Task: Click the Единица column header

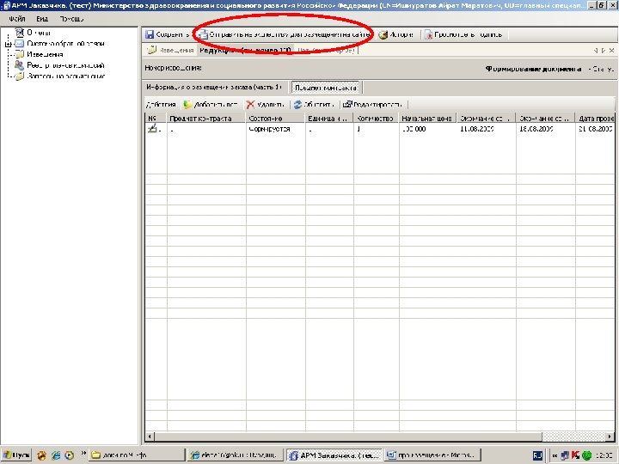Action: click(329, 118)
